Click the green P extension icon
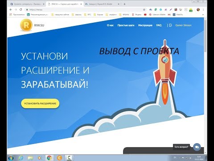Viewport: 214px width, 161px height. (156, 9)
